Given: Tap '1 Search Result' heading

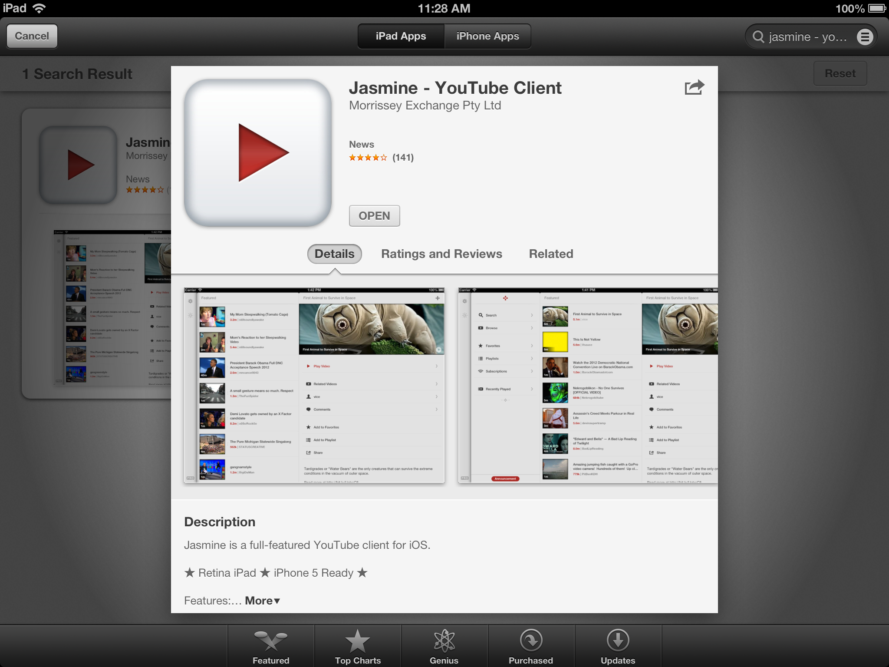Looking at the screenshot, I should point(77,74).
